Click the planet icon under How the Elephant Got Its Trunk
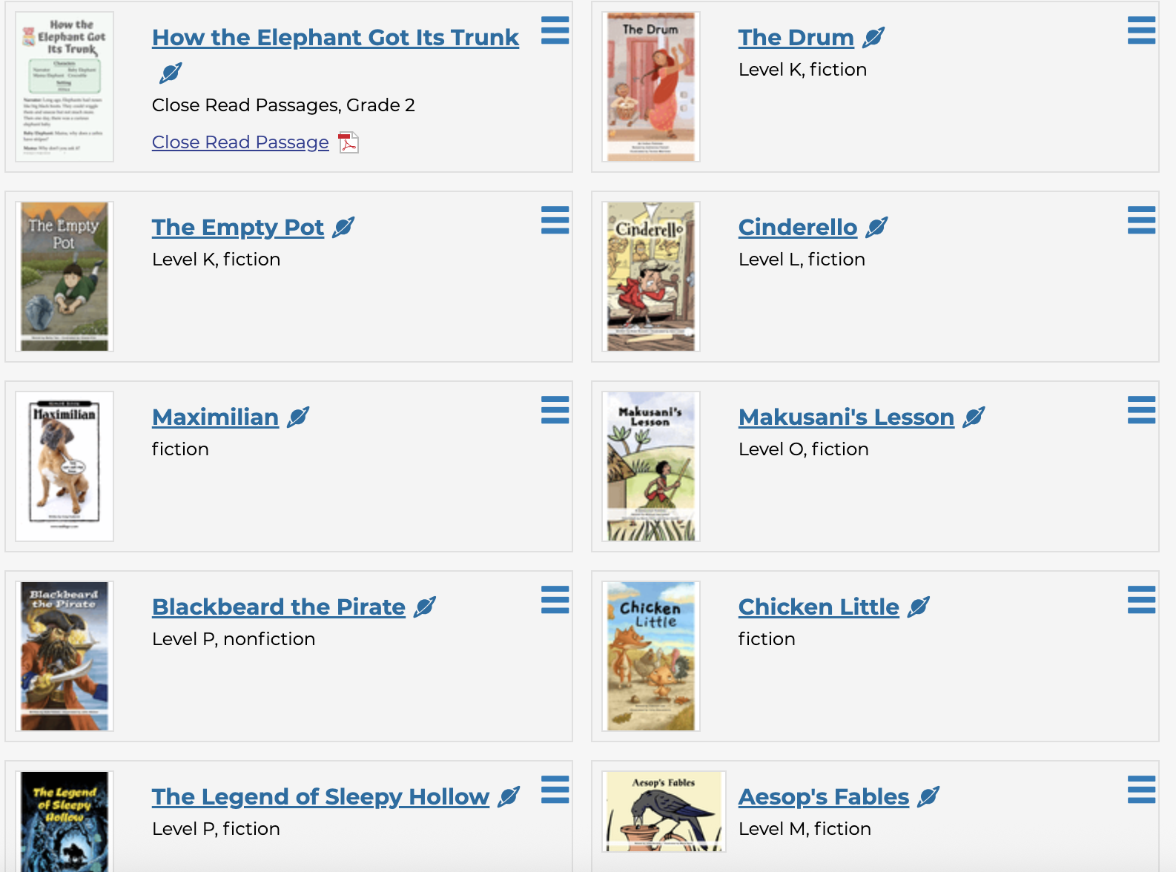 (171, 73)
